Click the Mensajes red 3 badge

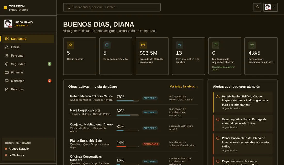(50, 81)
